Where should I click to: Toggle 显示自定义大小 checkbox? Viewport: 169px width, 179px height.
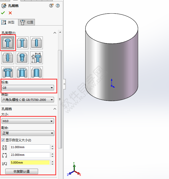click(x=3, y=140)
